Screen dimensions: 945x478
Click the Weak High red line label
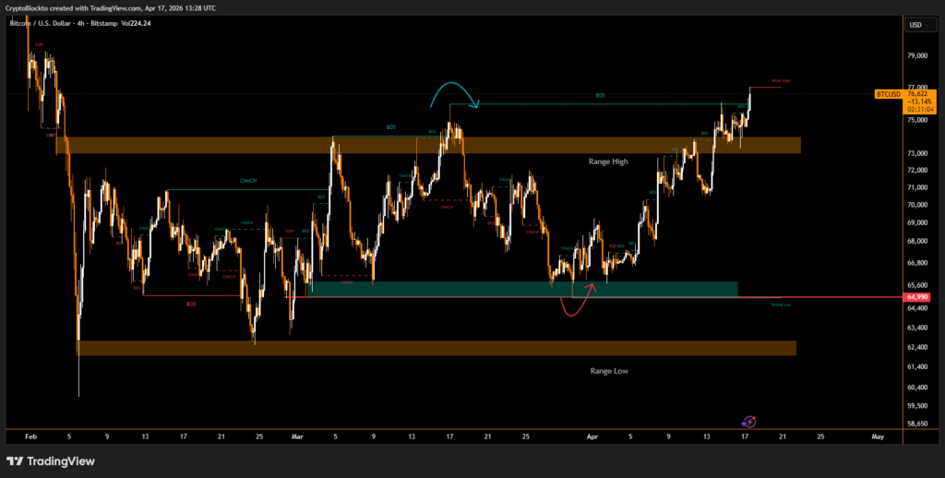pyautogui.click(x=781, y=81)
